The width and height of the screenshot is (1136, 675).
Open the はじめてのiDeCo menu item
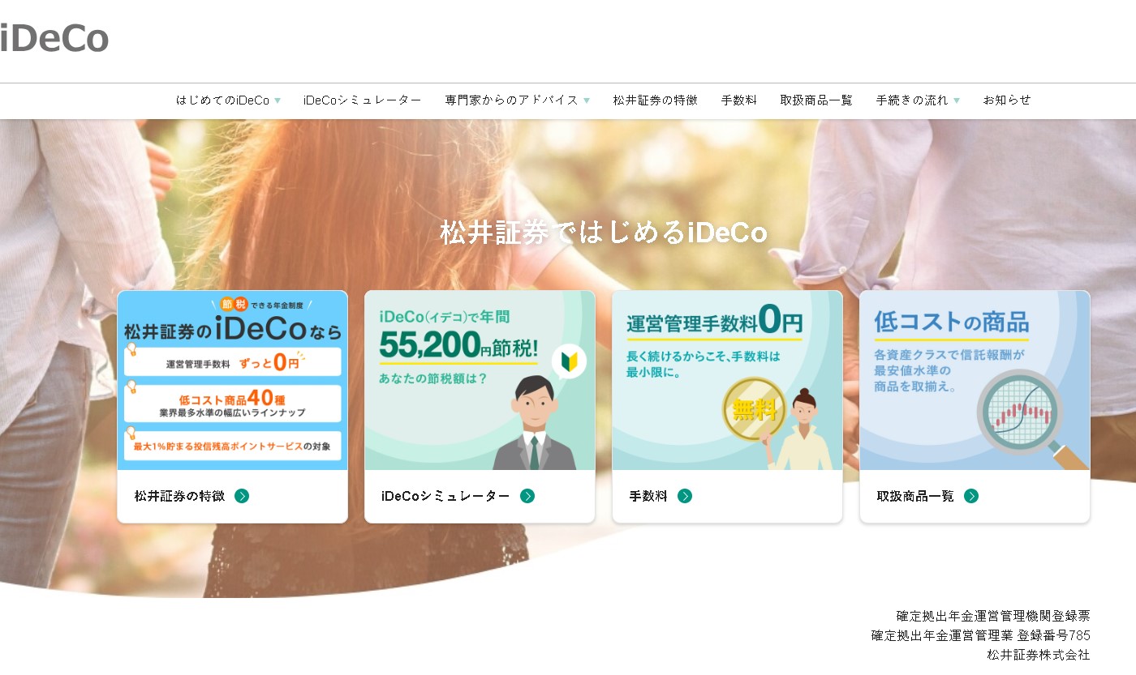coord(223,100)
